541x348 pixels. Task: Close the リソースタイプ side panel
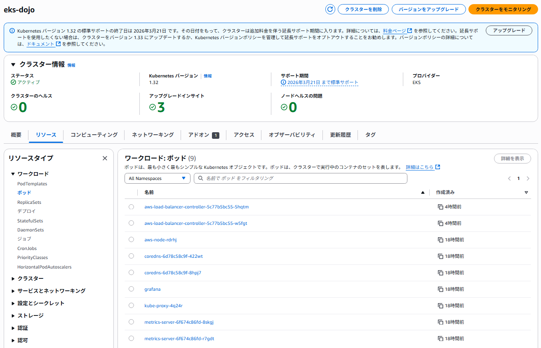pos(105,158)
